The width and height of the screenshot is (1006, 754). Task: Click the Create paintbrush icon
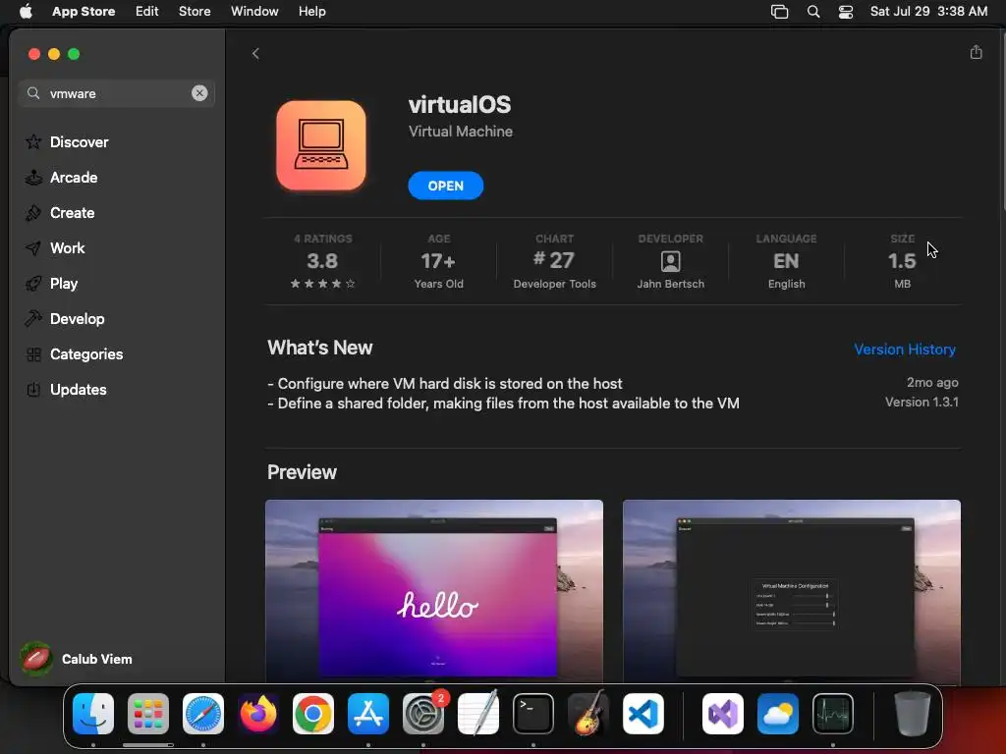coord(33,213)
